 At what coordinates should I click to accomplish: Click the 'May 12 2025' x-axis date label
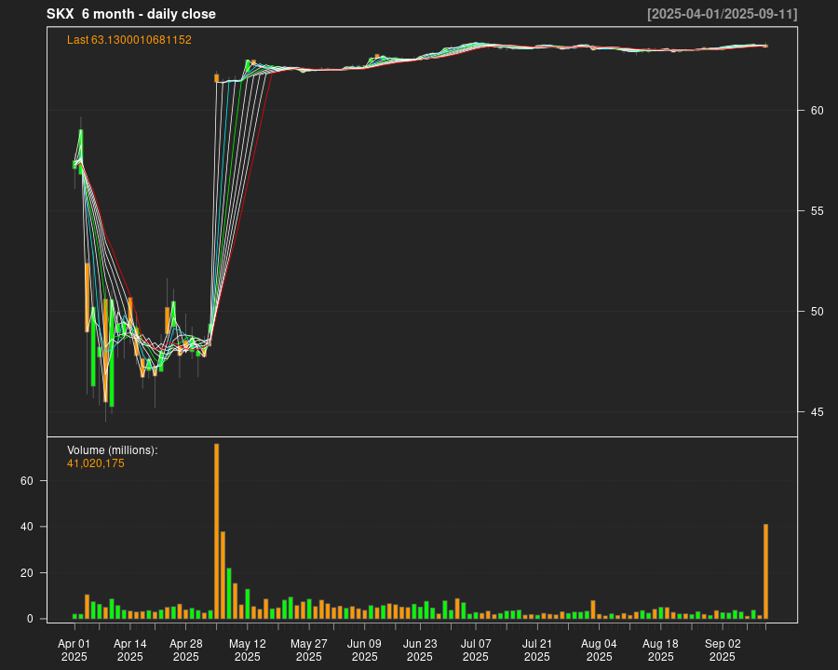tap(248, 650)
